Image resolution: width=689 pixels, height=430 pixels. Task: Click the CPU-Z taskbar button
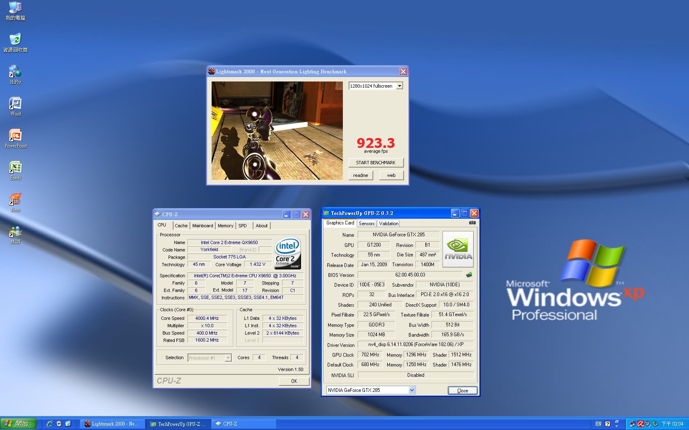pos(244,424)
